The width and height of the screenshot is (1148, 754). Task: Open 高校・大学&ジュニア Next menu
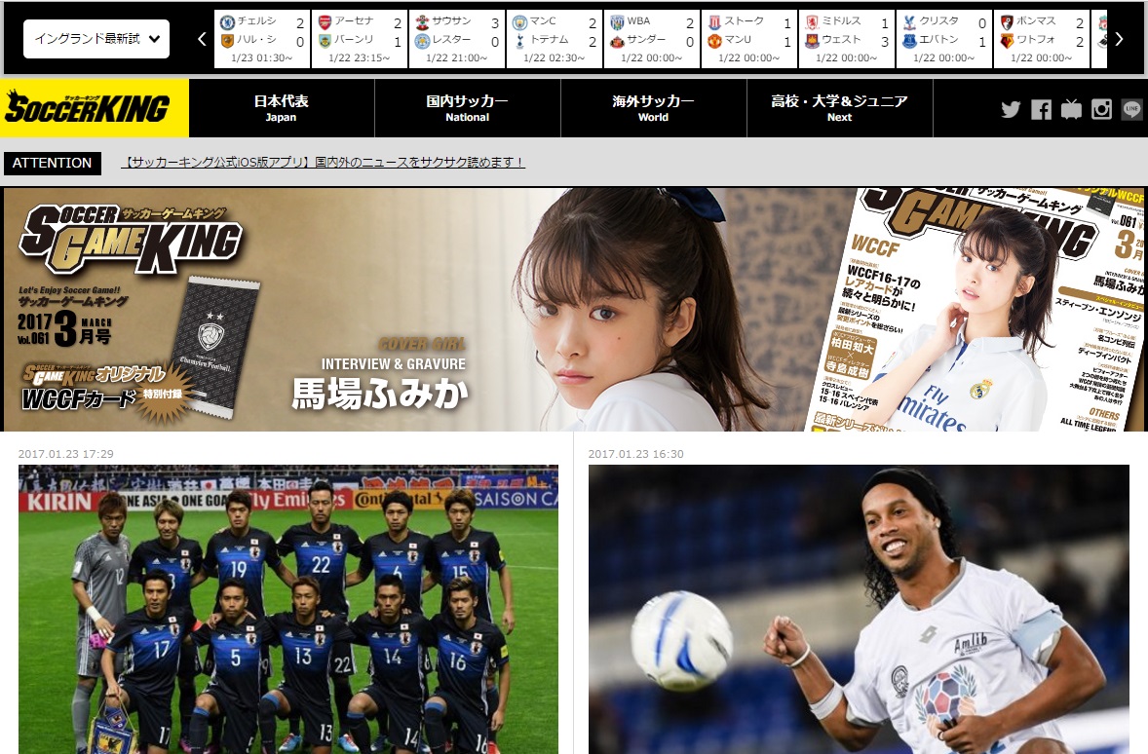click(839, 107)
